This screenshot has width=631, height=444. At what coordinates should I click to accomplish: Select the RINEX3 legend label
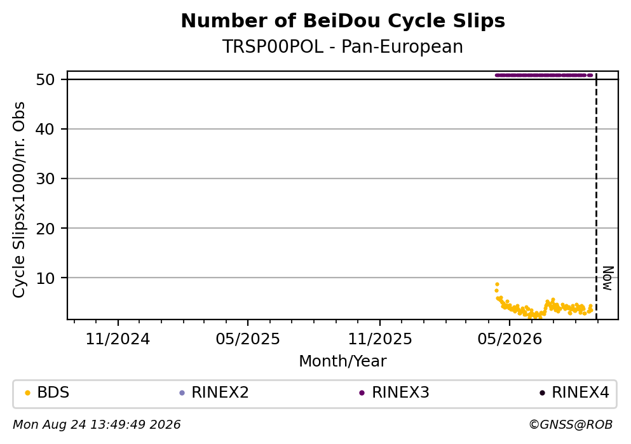tap(400, 393)
